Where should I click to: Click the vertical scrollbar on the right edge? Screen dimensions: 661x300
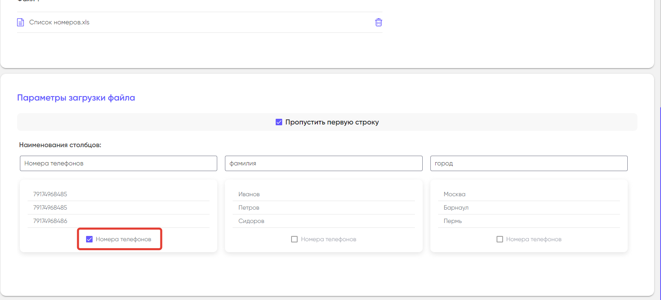[x=660, y=203]
